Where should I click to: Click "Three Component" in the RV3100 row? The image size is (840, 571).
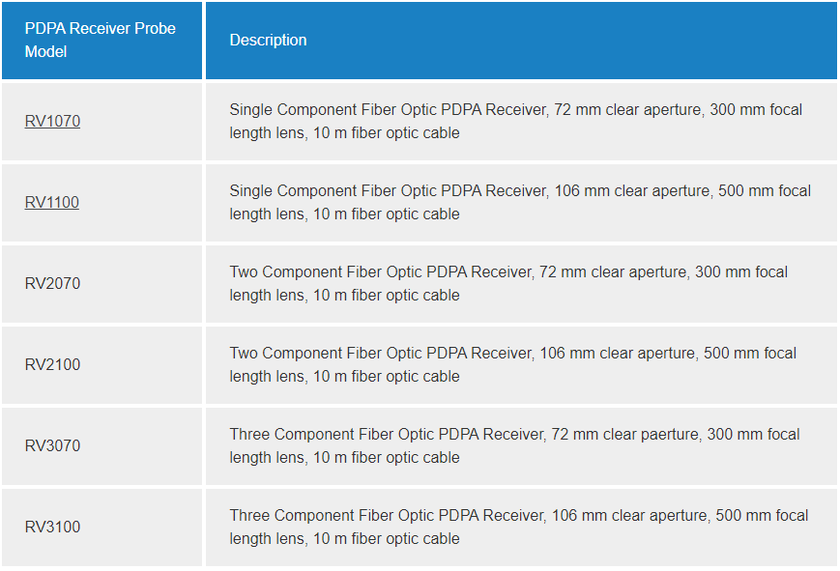click(291, 516)
